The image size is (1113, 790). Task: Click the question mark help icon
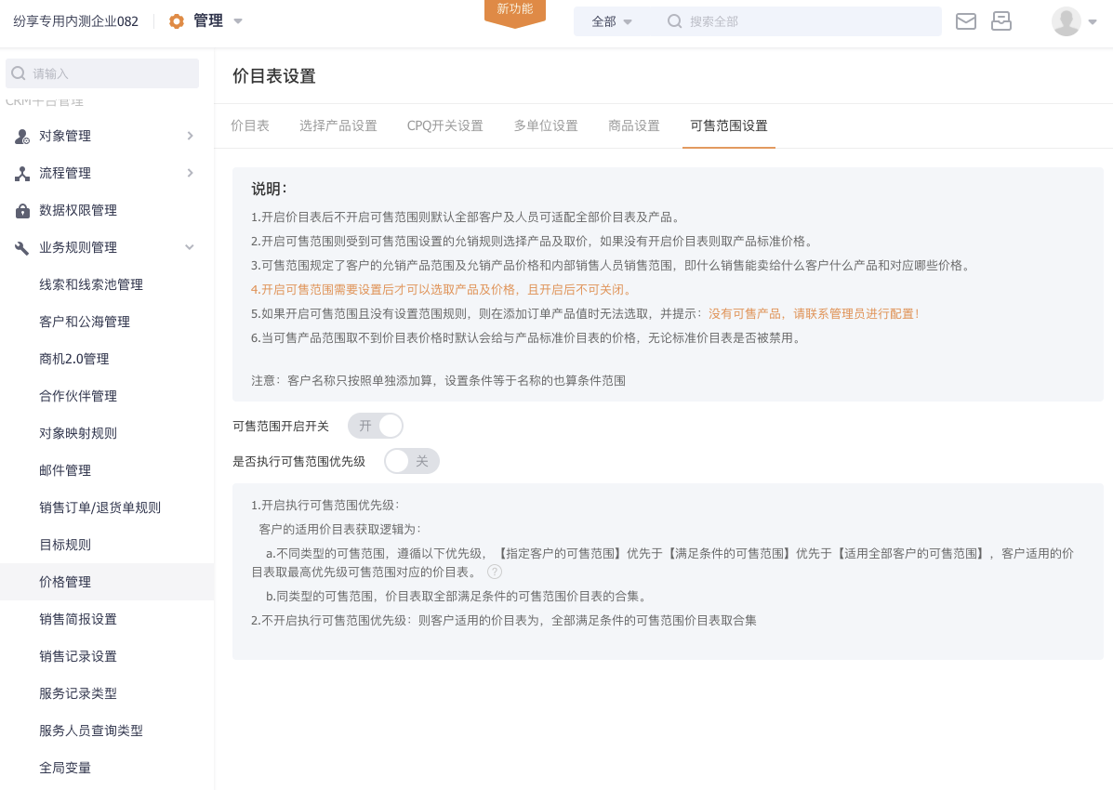click(x=495, y=572)
